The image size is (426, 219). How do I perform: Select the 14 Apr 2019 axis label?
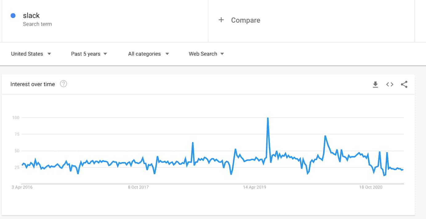[x=255, y=187]
